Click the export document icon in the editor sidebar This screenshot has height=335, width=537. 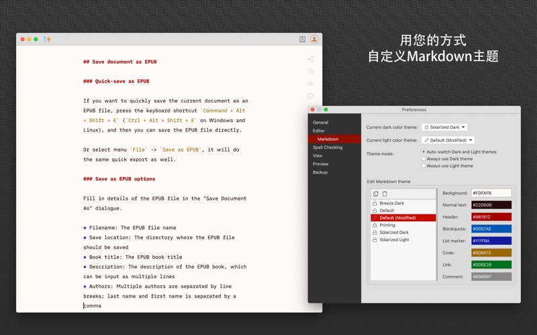[x=310, y=72]
